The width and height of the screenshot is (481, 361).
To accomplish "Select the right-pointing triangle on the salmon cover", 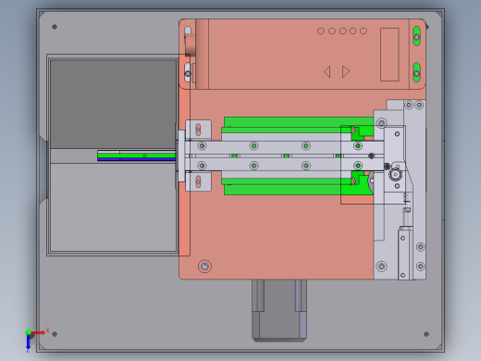I will (346, 71).
